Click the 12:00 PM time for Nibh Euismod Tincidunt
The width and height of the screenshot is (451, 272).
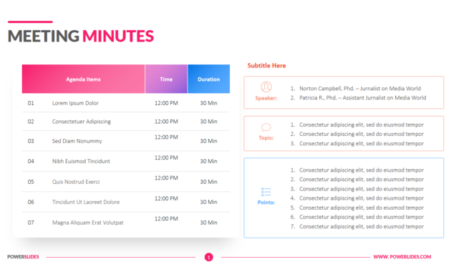click(x=166, y=157)
